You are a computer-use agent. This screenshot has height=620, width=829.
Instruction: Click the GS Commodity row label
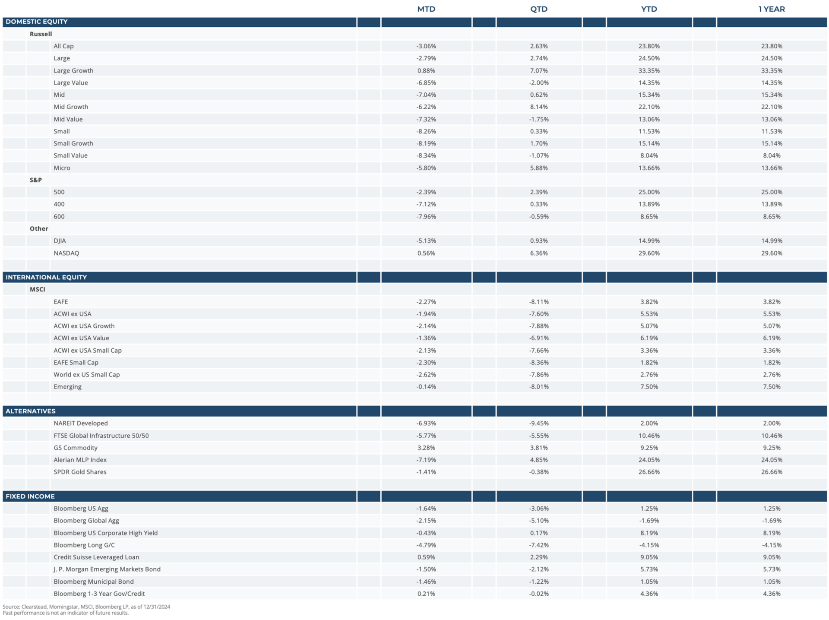click(x=76, y=448)
